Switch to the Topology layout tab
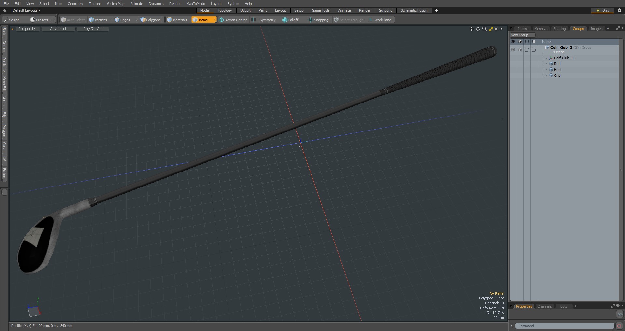The width and height of the screenshot is (625, 331). 225,10
